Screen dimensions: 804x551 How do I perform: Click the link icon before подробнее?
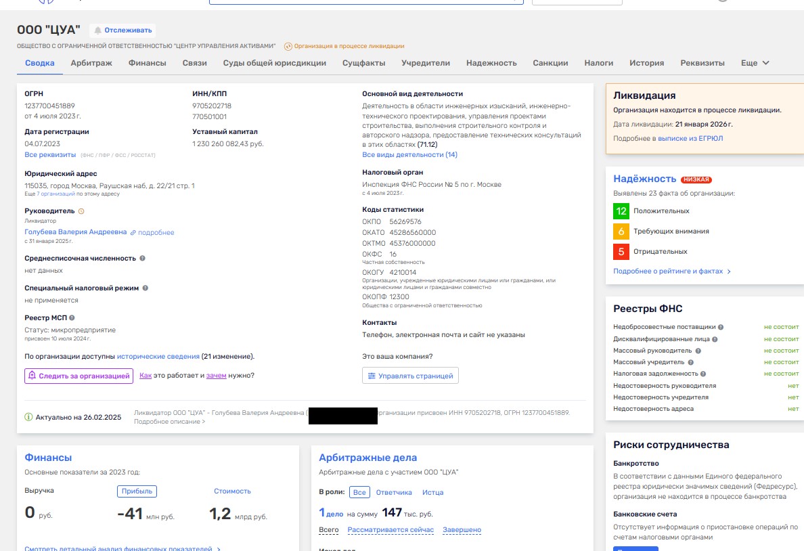133,232
